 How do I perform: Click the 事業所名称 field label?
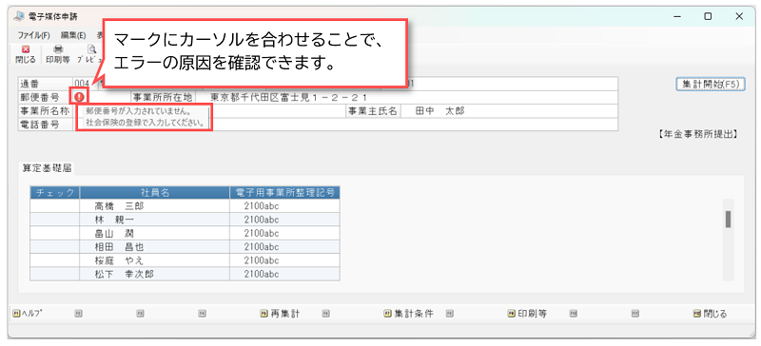pos(45,111)
